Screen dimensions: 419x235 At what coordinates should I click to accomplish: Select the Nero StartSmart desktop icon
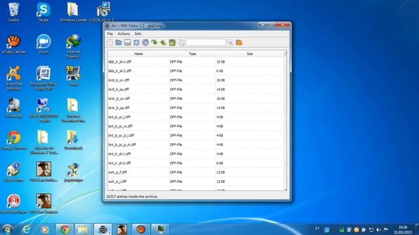click(x=14, y=204)
